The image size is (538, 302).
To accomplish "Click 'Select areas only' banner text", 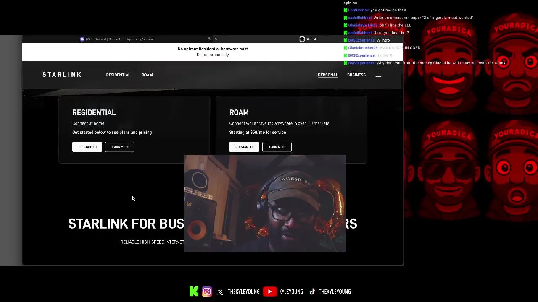I will coord(213,55).
